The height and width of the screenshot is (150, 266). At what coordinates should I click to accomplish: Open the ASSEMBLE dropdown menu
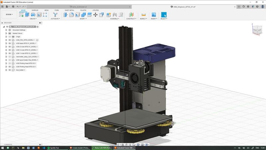pos(114,19)
